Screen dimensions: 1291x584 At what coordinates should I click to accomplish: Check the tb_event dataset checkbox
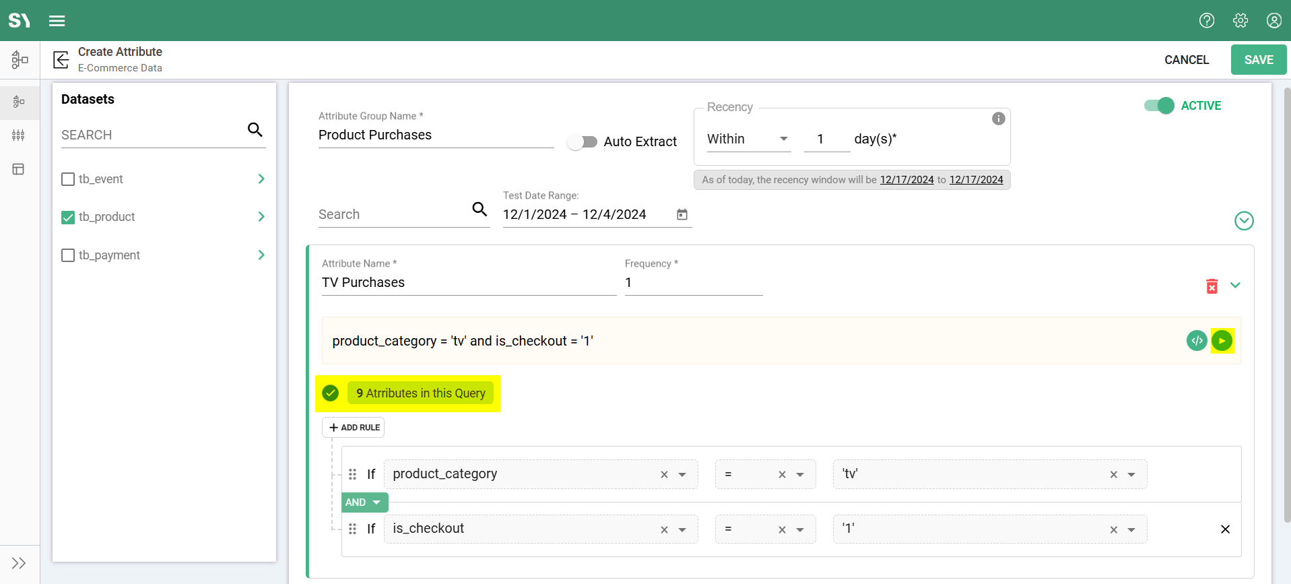tap(68, 179)
